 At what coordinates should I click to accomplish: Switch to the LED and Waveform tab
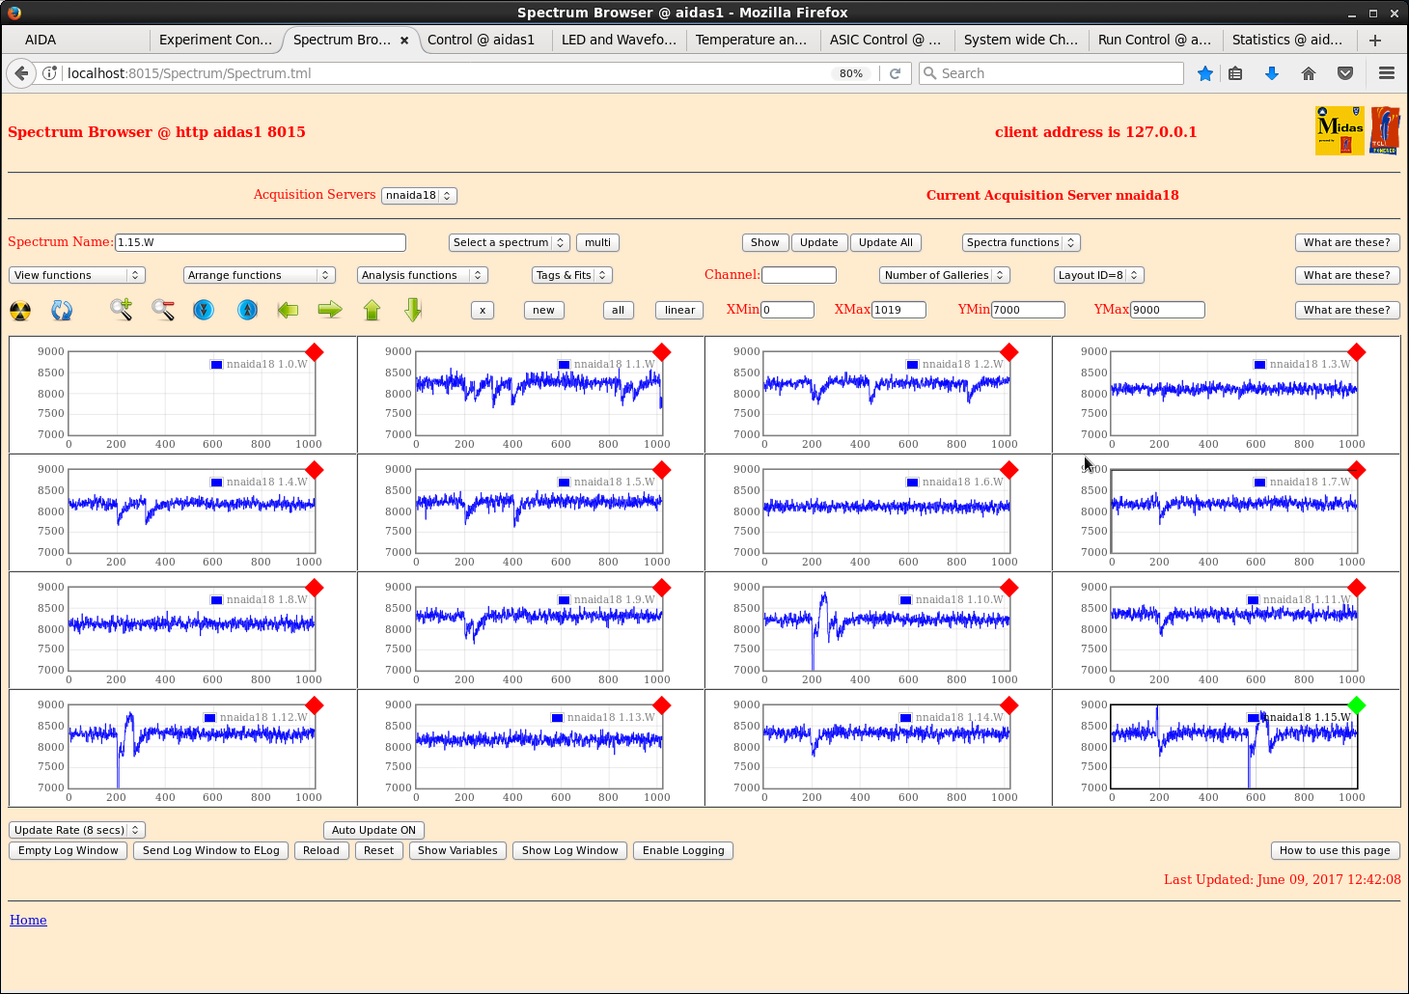pyautogui.click(x=620, y=40)
